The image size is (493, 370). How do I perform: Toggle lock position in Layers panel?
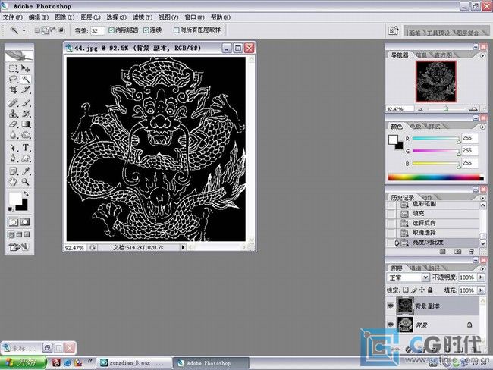(x=422, y=290)
